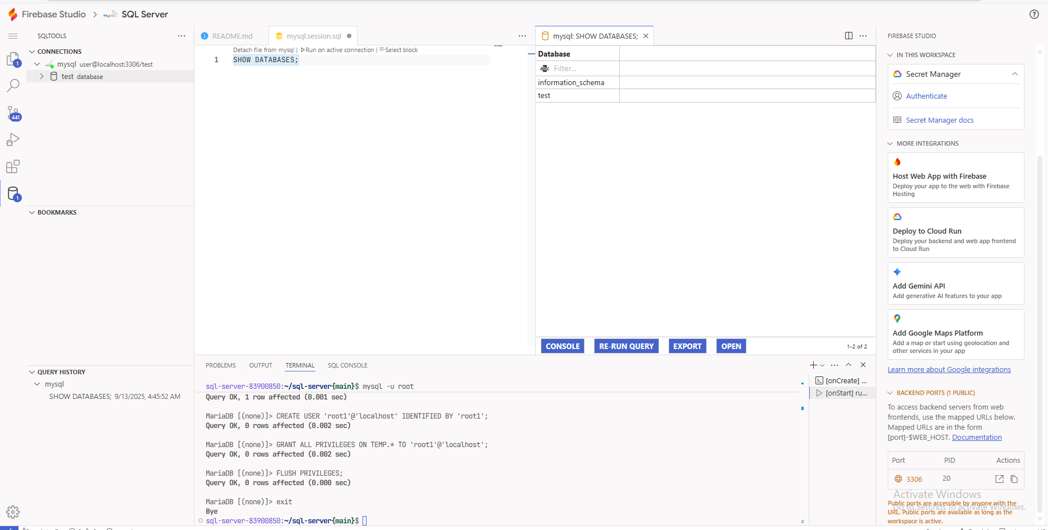Image resolution: width=1048 pixels, height=530 pixels.
Task: Open the PROBLEMS panel tab
Action: click(221, 365)
